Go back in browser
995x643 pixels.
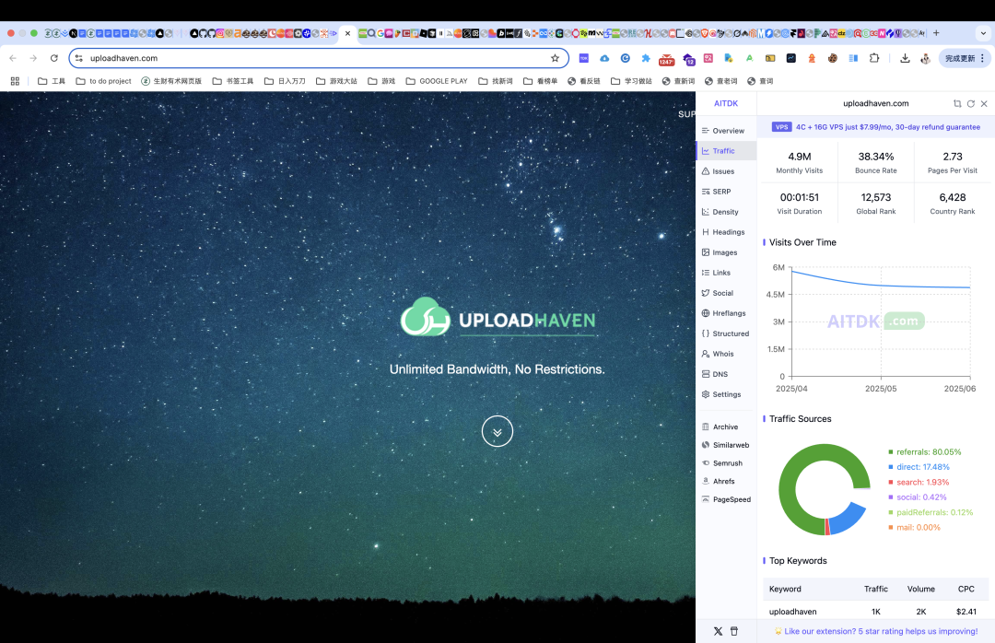pos(13,58)
